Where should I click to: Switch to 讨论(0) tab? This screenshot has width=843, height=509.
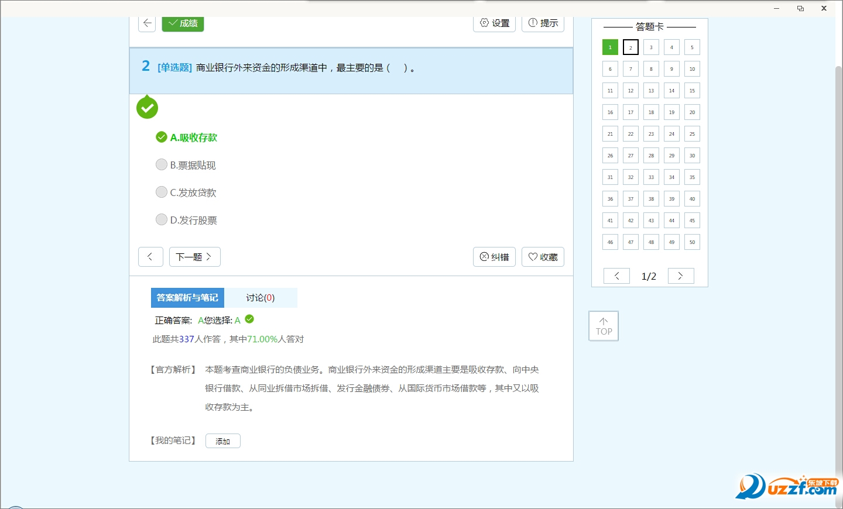[261, 298]
